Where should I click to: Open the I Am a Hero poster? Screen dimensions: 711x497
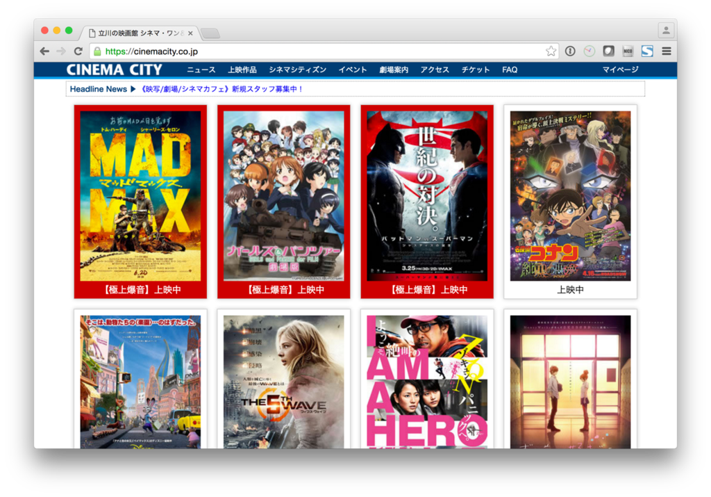click(x=427, y=382)
